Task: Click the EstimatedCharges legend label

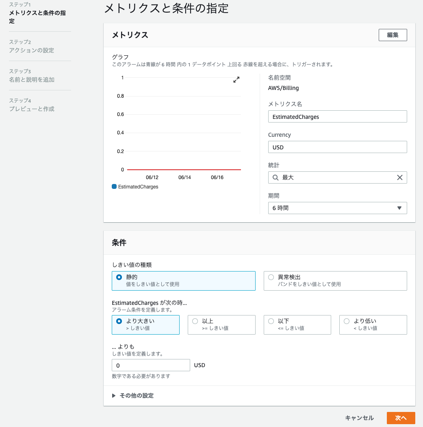Action: 138,186
